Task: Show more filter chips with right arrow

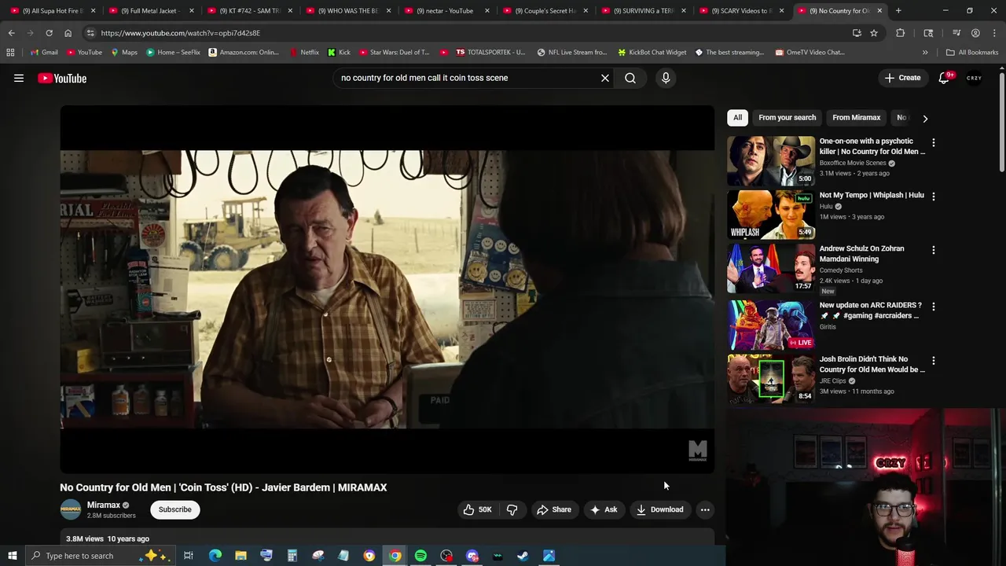Action: [925, 118]
